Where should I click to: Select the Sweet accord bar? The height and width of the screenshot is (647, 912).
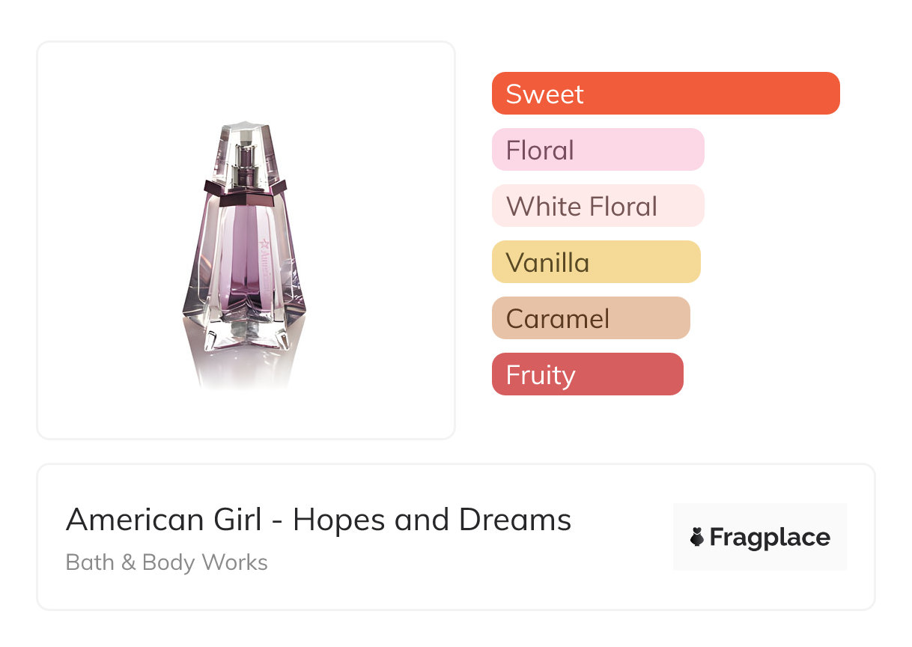(x=665, y=94)
